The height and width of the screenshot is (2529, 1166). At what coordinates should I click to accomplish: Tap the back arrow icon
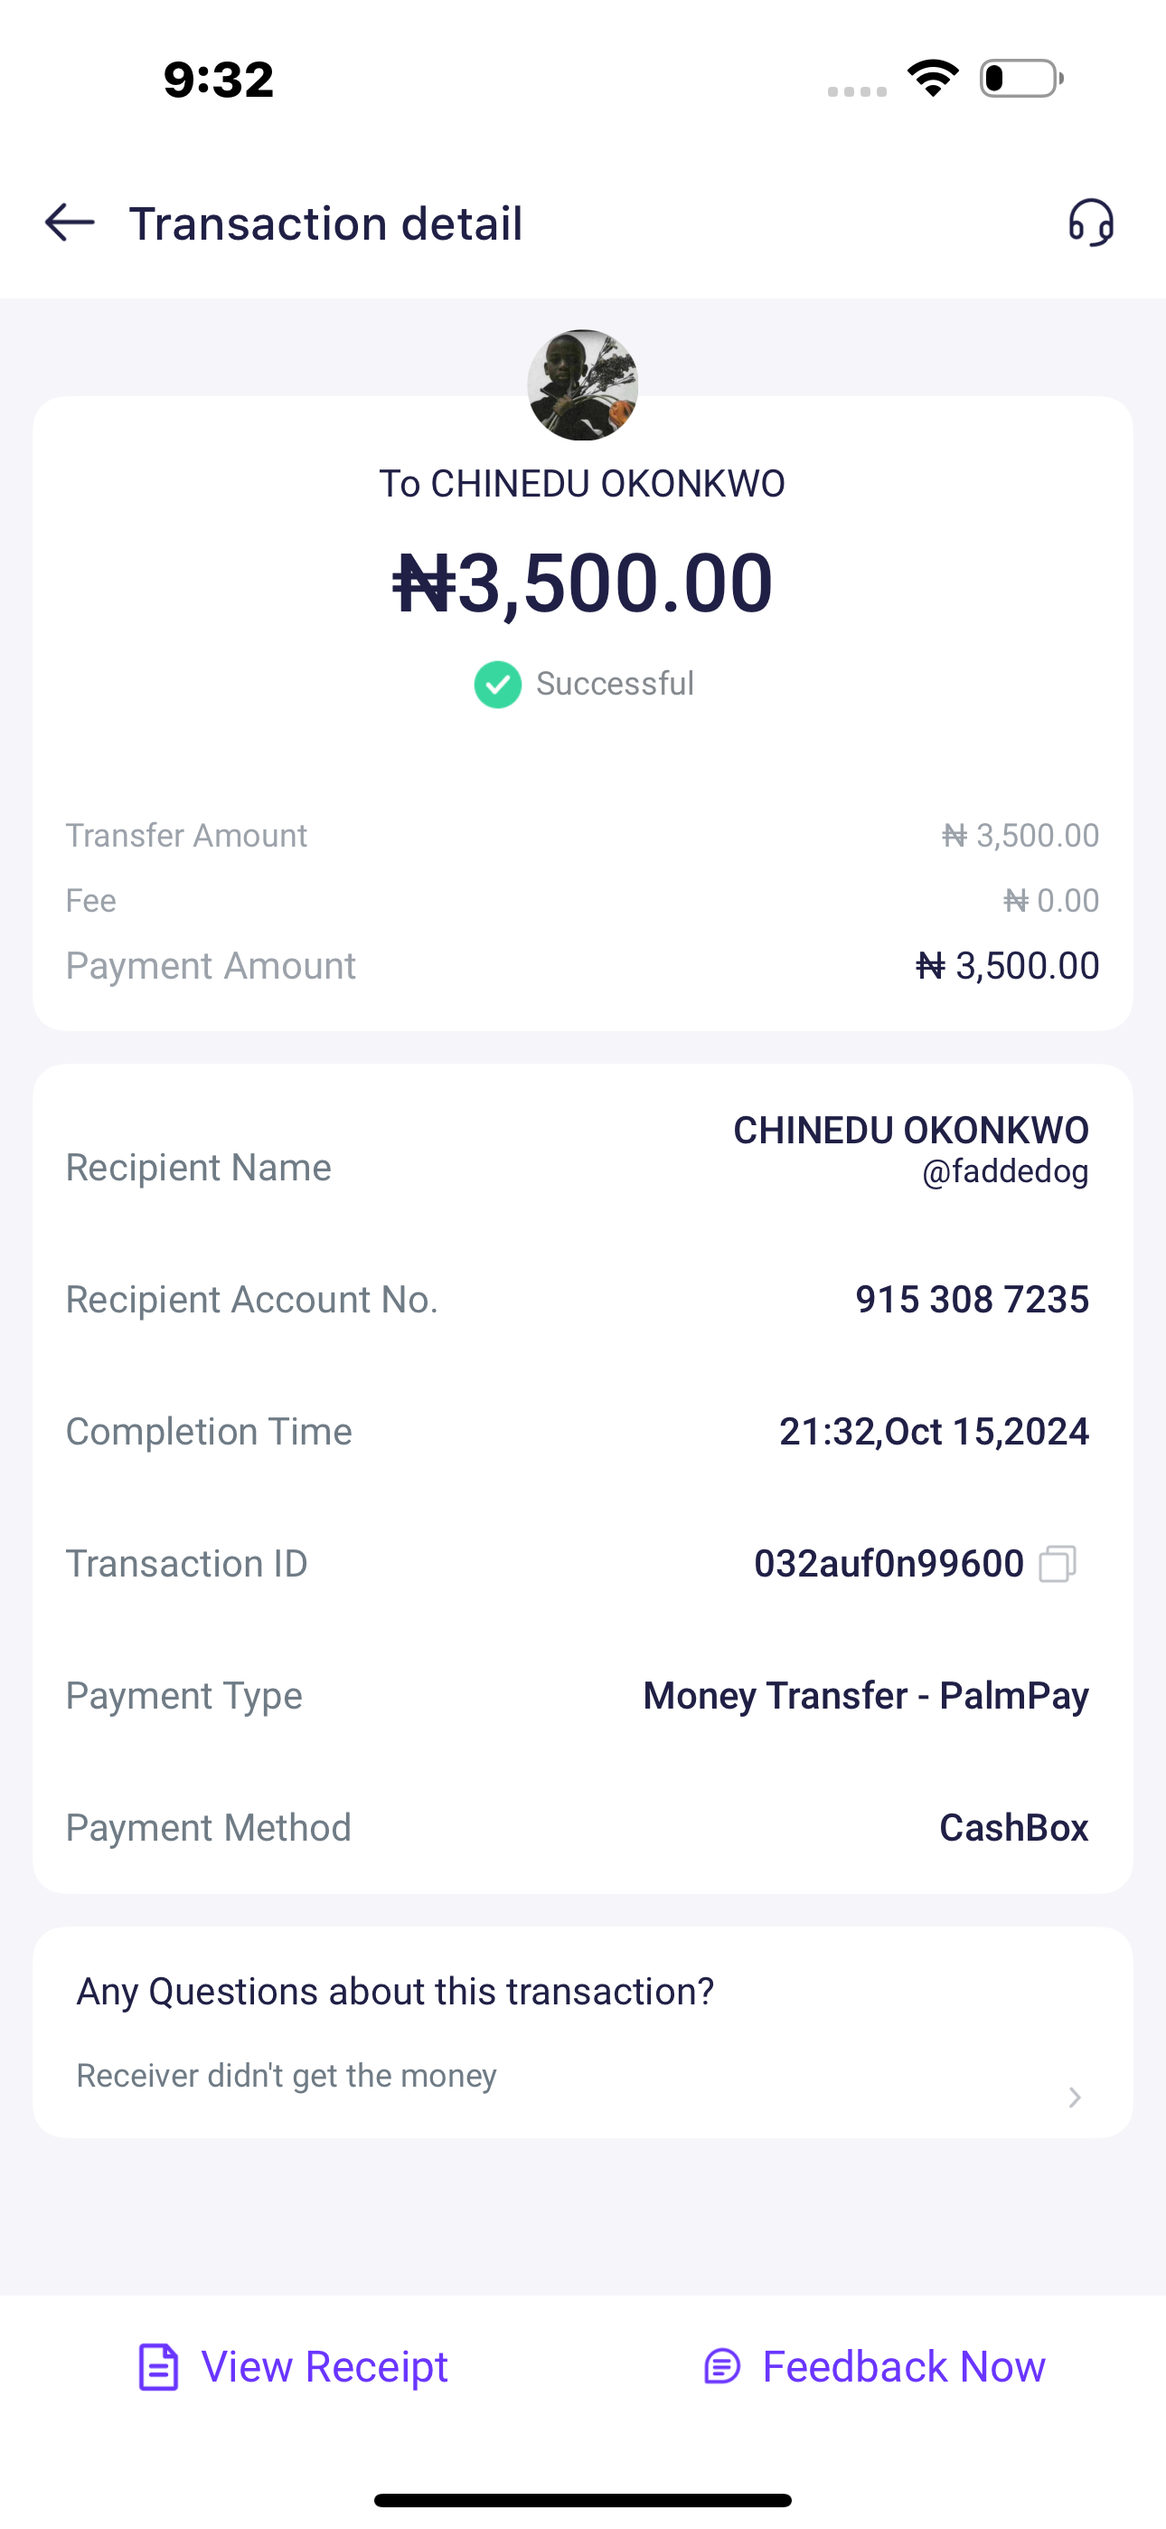(70, 223)
